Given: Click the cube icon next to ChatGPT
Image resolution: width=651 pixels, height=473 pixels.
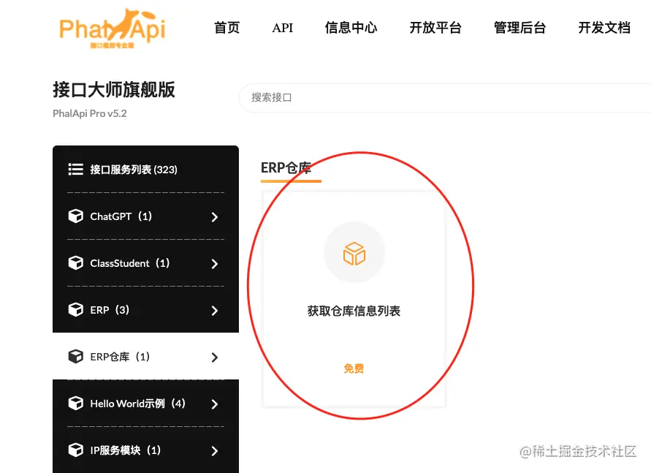Looking at the screenshot, I should pyautogui.click(x=75, y=216).
